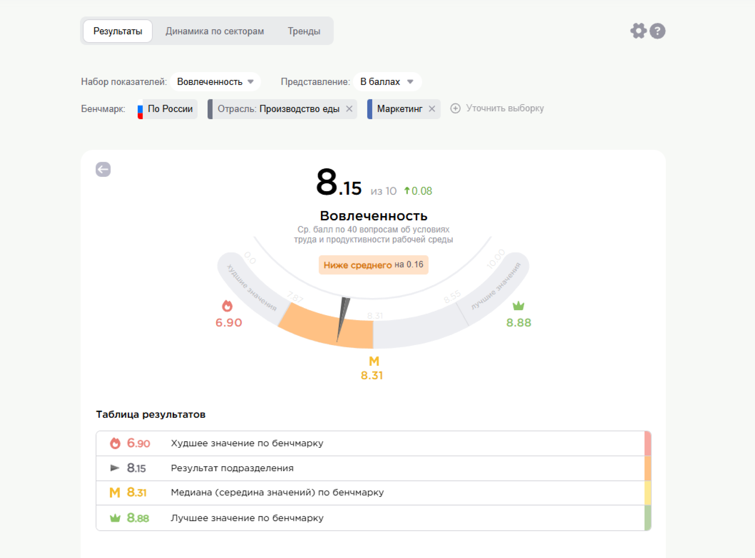
Task: Click the crown icon in the results table
Action: pyautogui.click(x=115, y=518)
